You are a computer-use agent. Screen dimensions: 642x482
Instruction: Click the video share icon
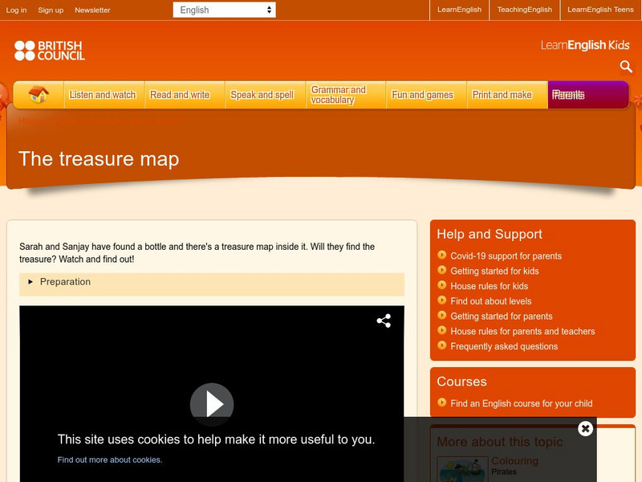384,321
